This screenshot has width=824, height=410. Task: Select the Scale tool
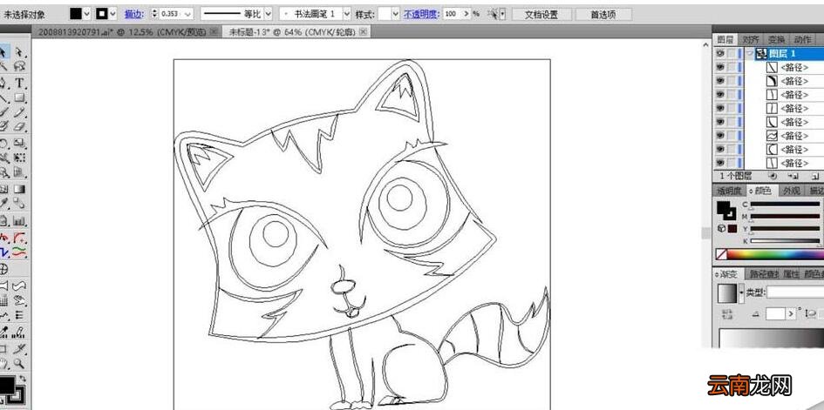19,143
